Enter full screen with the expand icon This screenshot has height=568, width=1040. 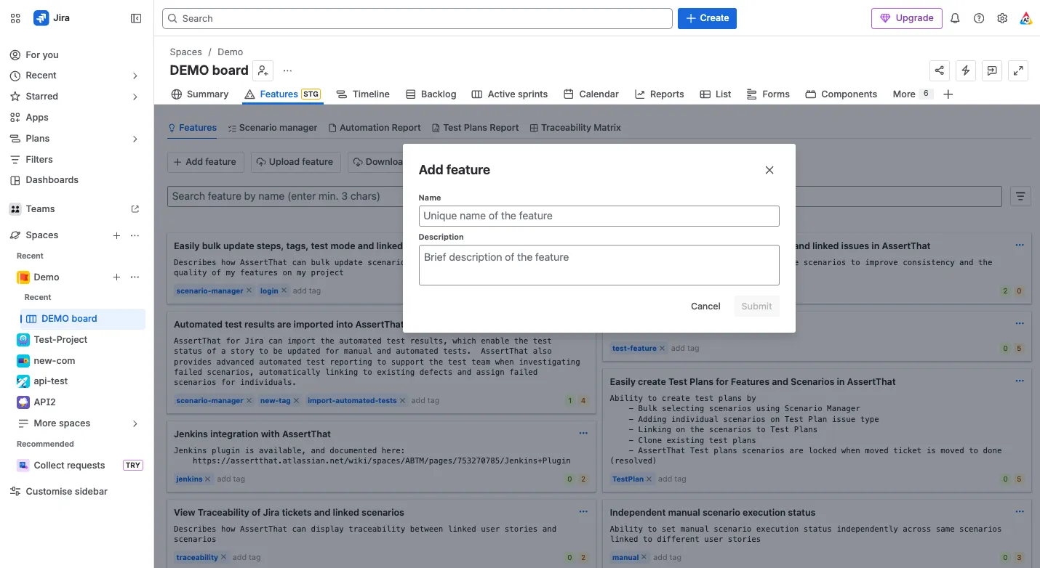coord(1018,70)
